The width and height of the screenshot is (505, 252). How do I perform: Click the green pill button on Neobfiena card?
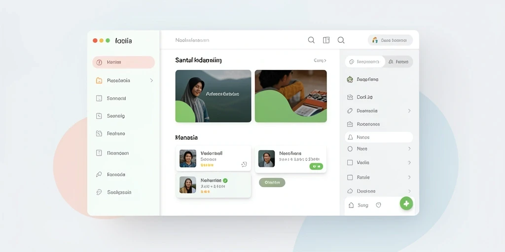coord(316,166)
